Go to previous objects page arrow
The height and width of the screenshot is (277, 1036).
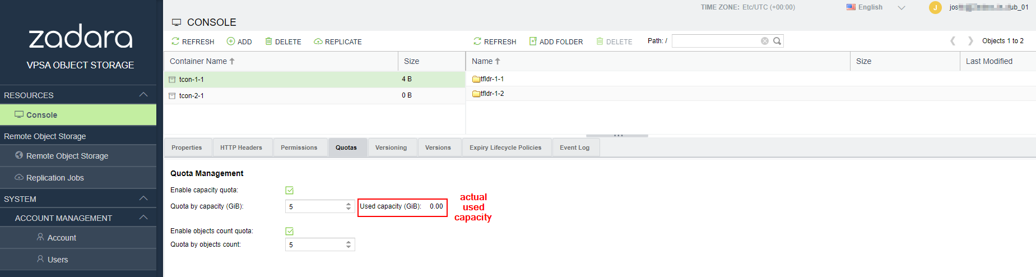953,41
